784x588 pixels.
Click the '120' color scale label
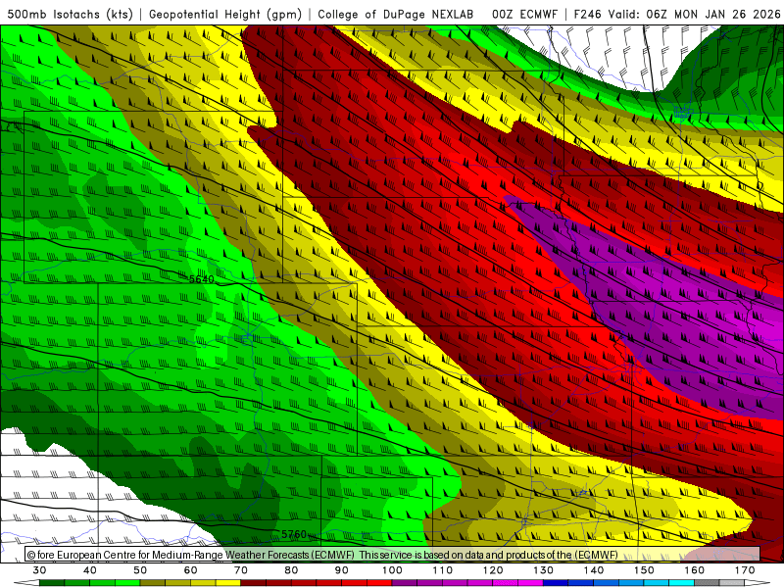[x=493, y=570]
